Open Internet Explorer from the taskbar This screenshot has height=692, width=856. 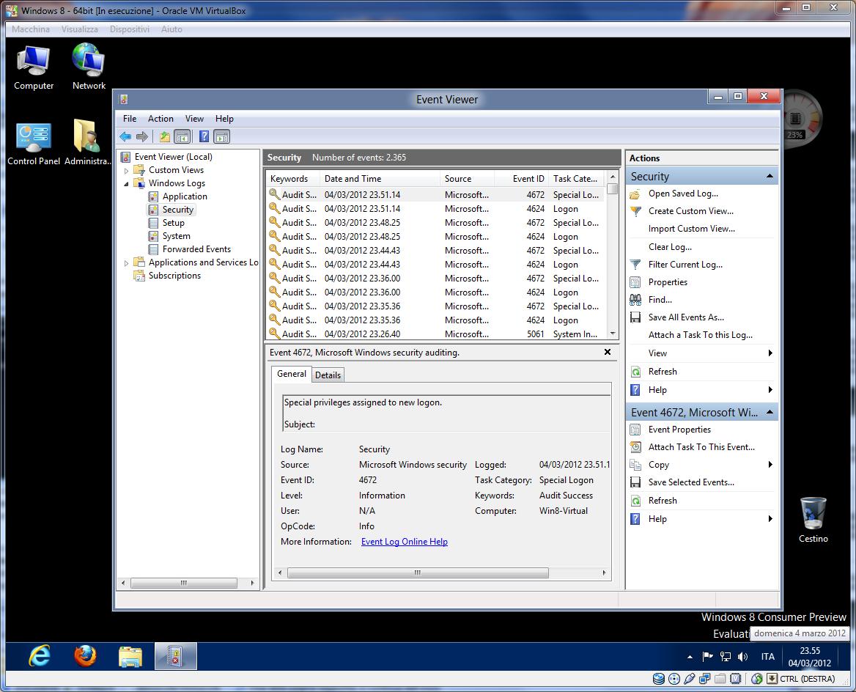pos(40,656)
